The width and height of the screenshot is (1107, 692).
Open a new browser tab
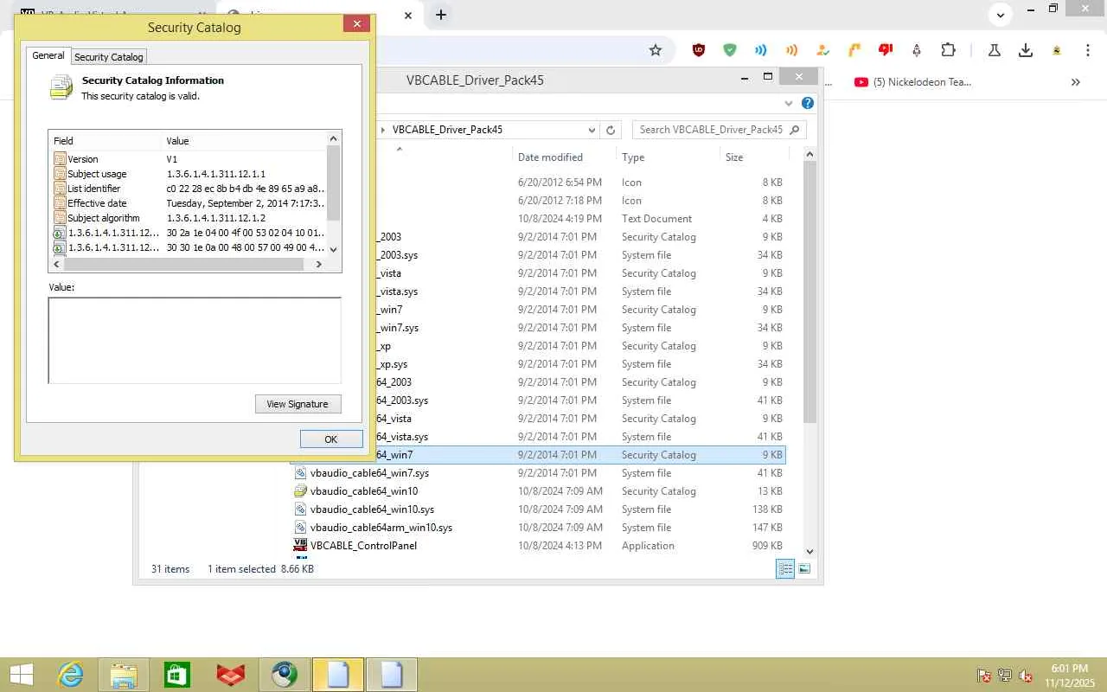pos(441,15)
